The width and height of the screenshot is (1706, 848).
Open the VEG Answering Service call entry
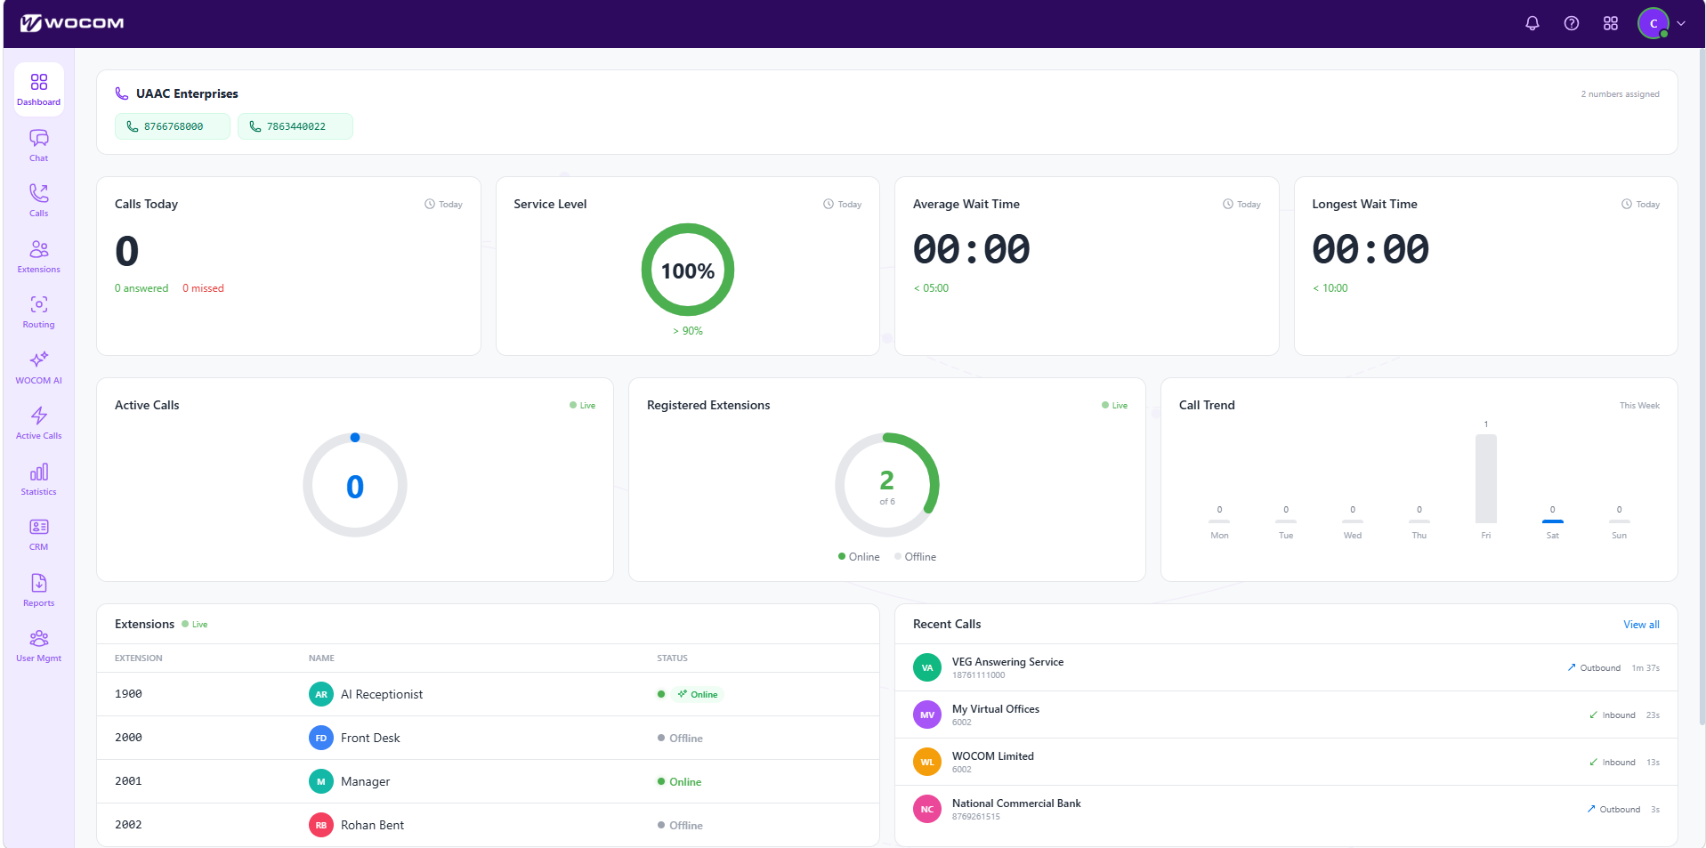1286,667
